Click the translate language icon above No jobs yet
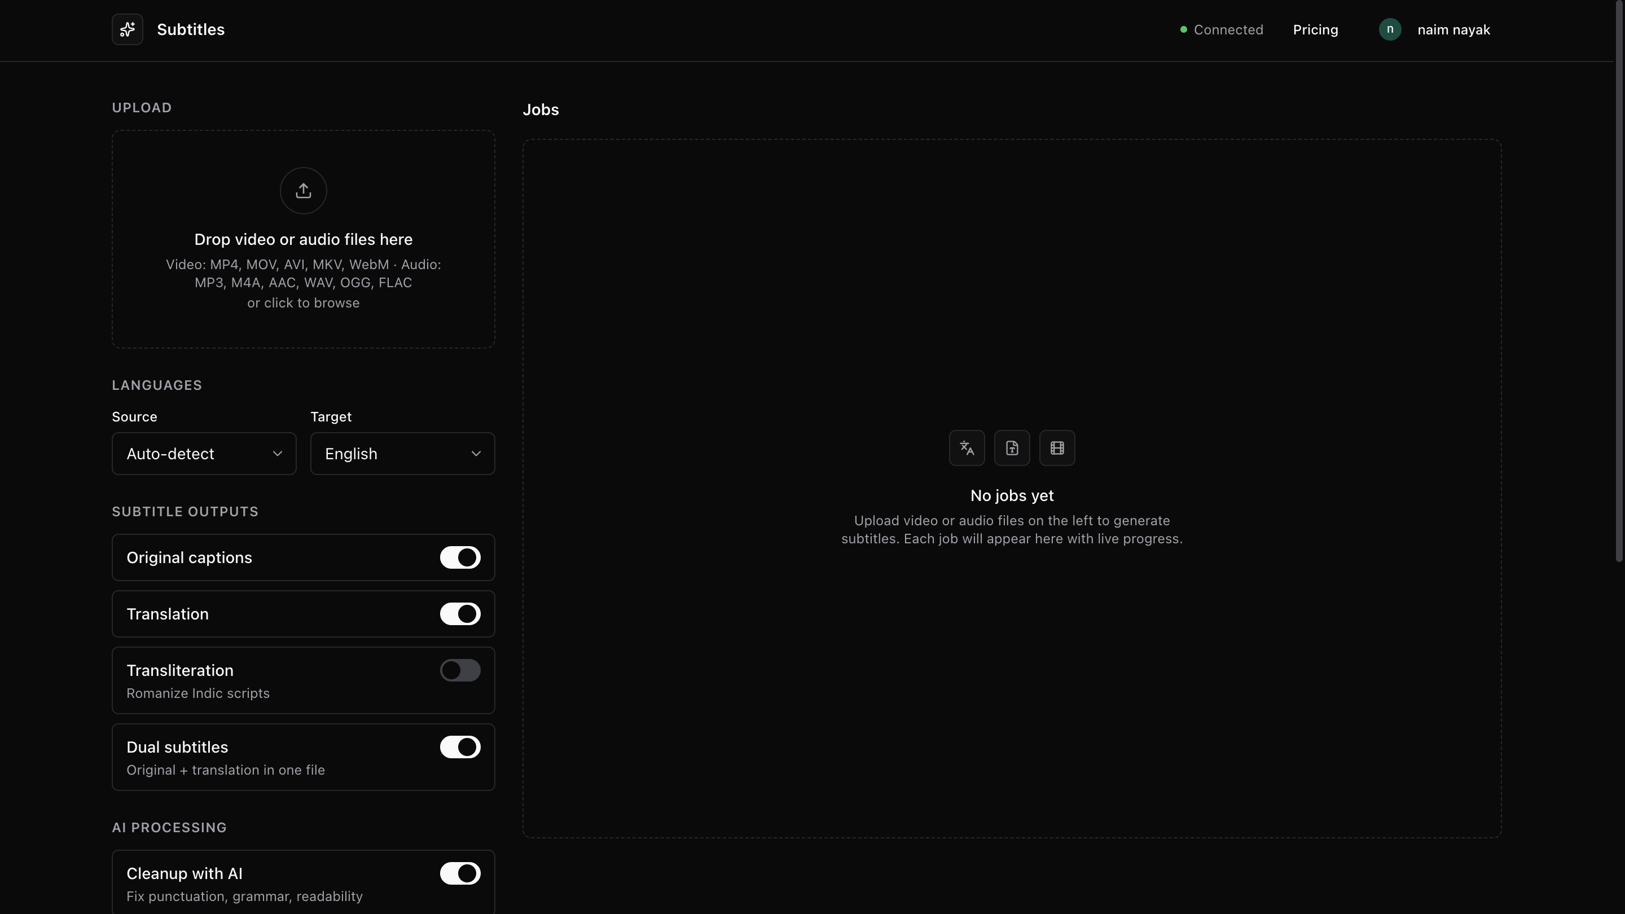Image resolution: width=1625 pixels, height=914 pixels. coord(967,448)
